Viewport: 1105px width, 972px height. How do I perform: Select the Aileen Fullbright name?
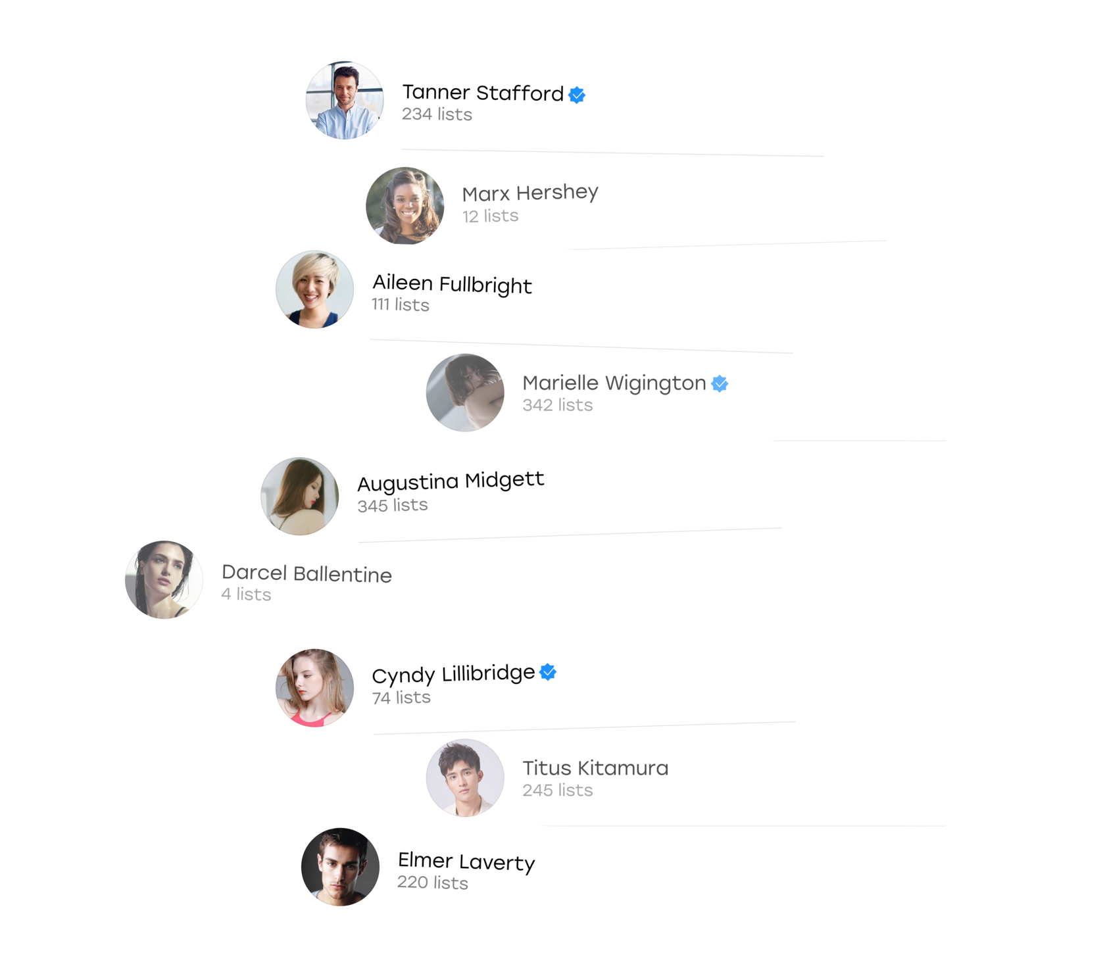pyautogui.click(x=452, y=284)
